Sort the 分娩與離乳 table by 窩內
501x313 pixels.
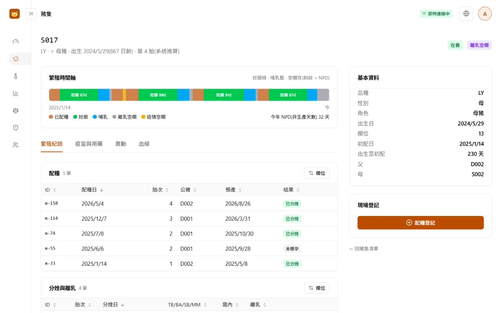230,305
